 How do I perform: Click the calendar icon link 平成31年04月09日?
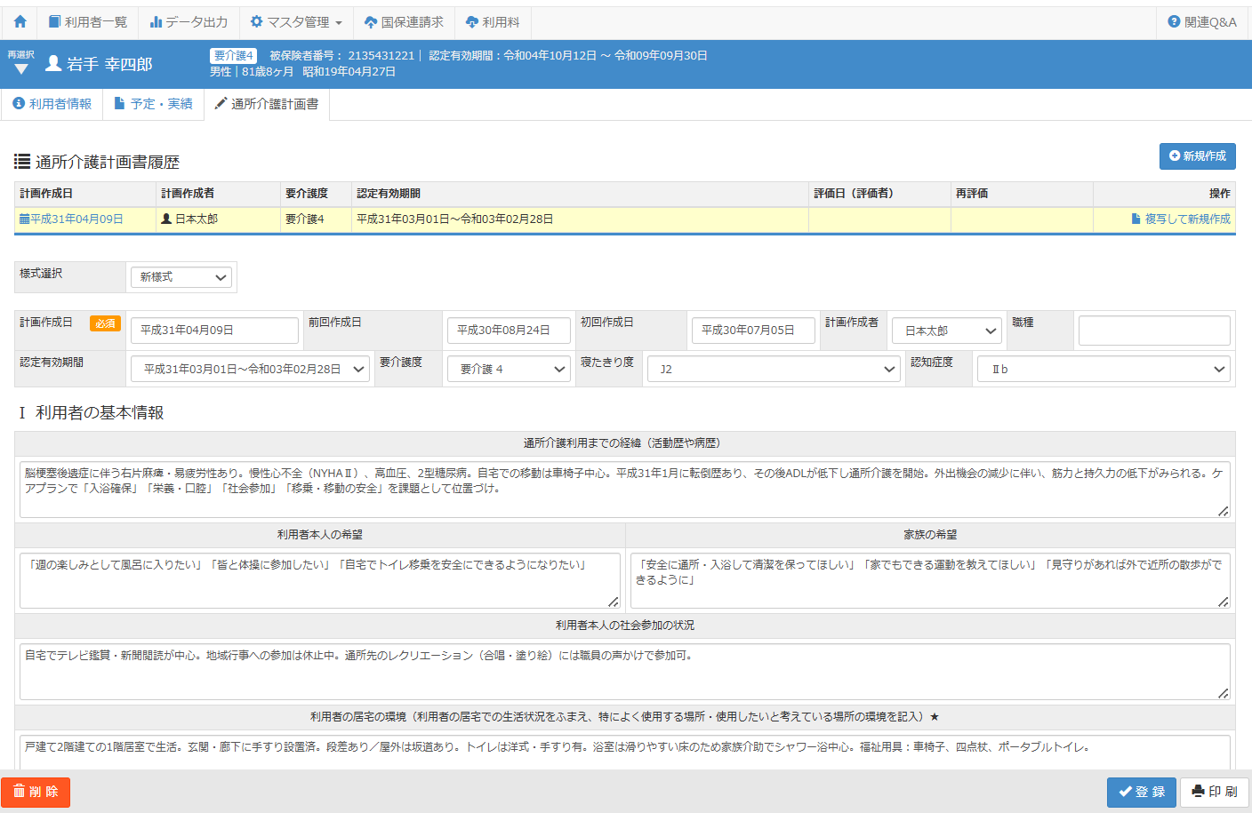[x=71, y=219]
